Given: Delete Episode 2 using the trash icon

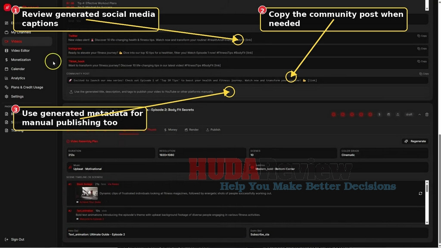Looking at the screenshot, I should point(427,115).
